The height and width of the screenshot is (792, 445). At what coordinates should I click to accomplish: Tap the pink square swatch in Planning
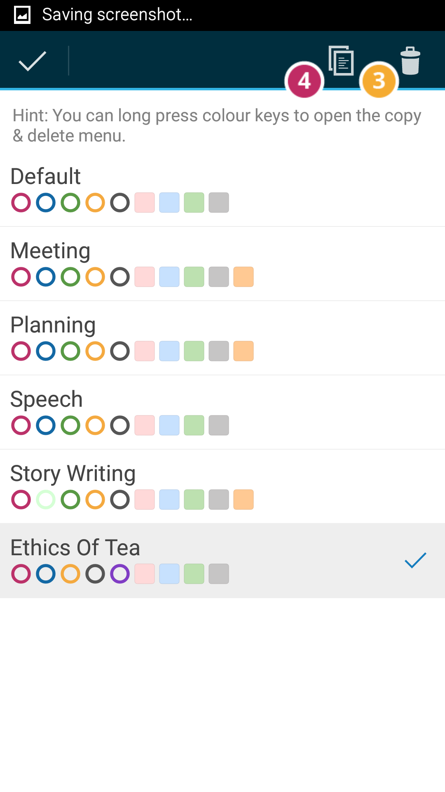point(145,351)
